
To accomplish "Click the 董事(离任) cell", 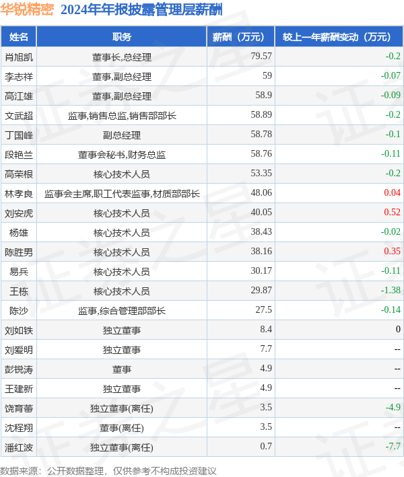I will 121,427.
